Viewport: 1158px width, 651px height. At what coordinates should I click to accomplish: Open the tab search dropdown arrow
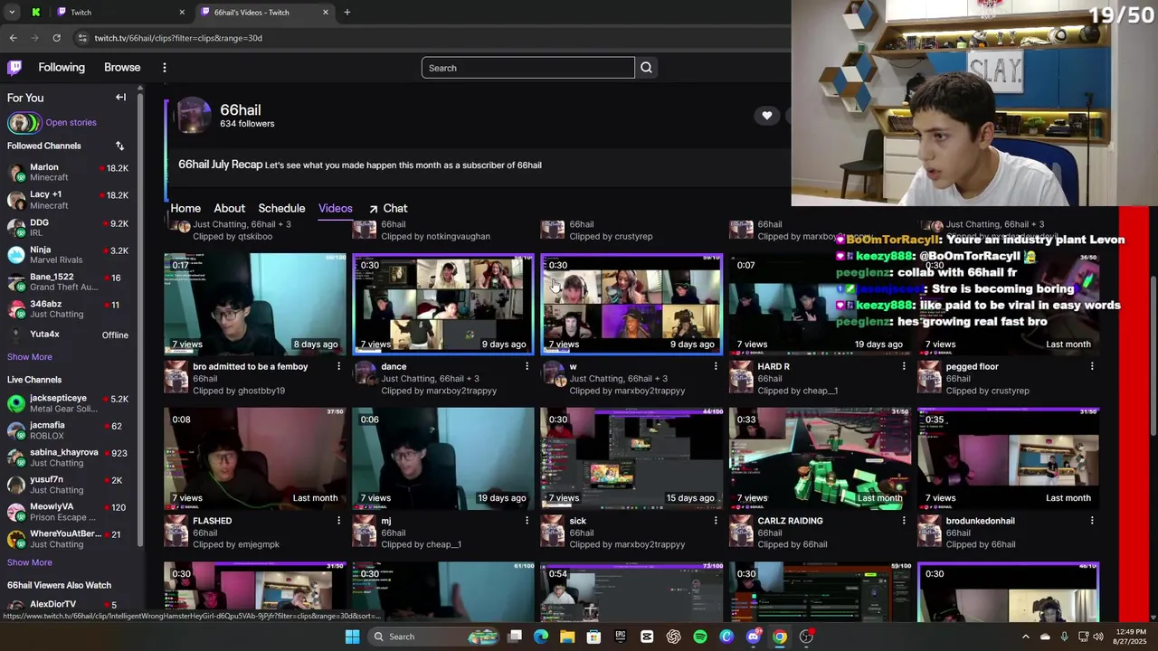click(12, 12)
